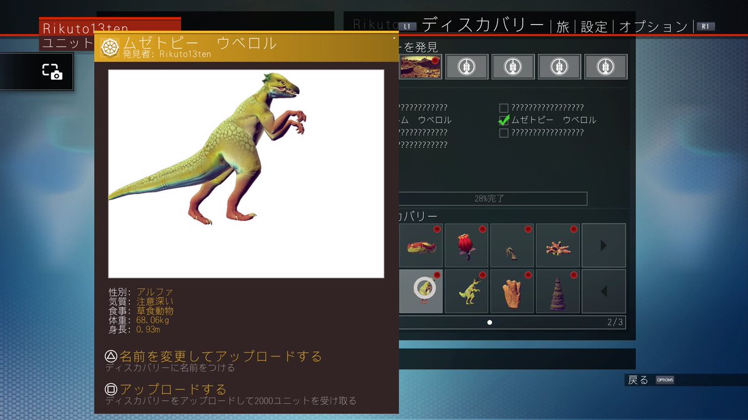Click the 体重: 68.06kg stat line
Viewport: 748px width, 420px height.
[139, 320]
